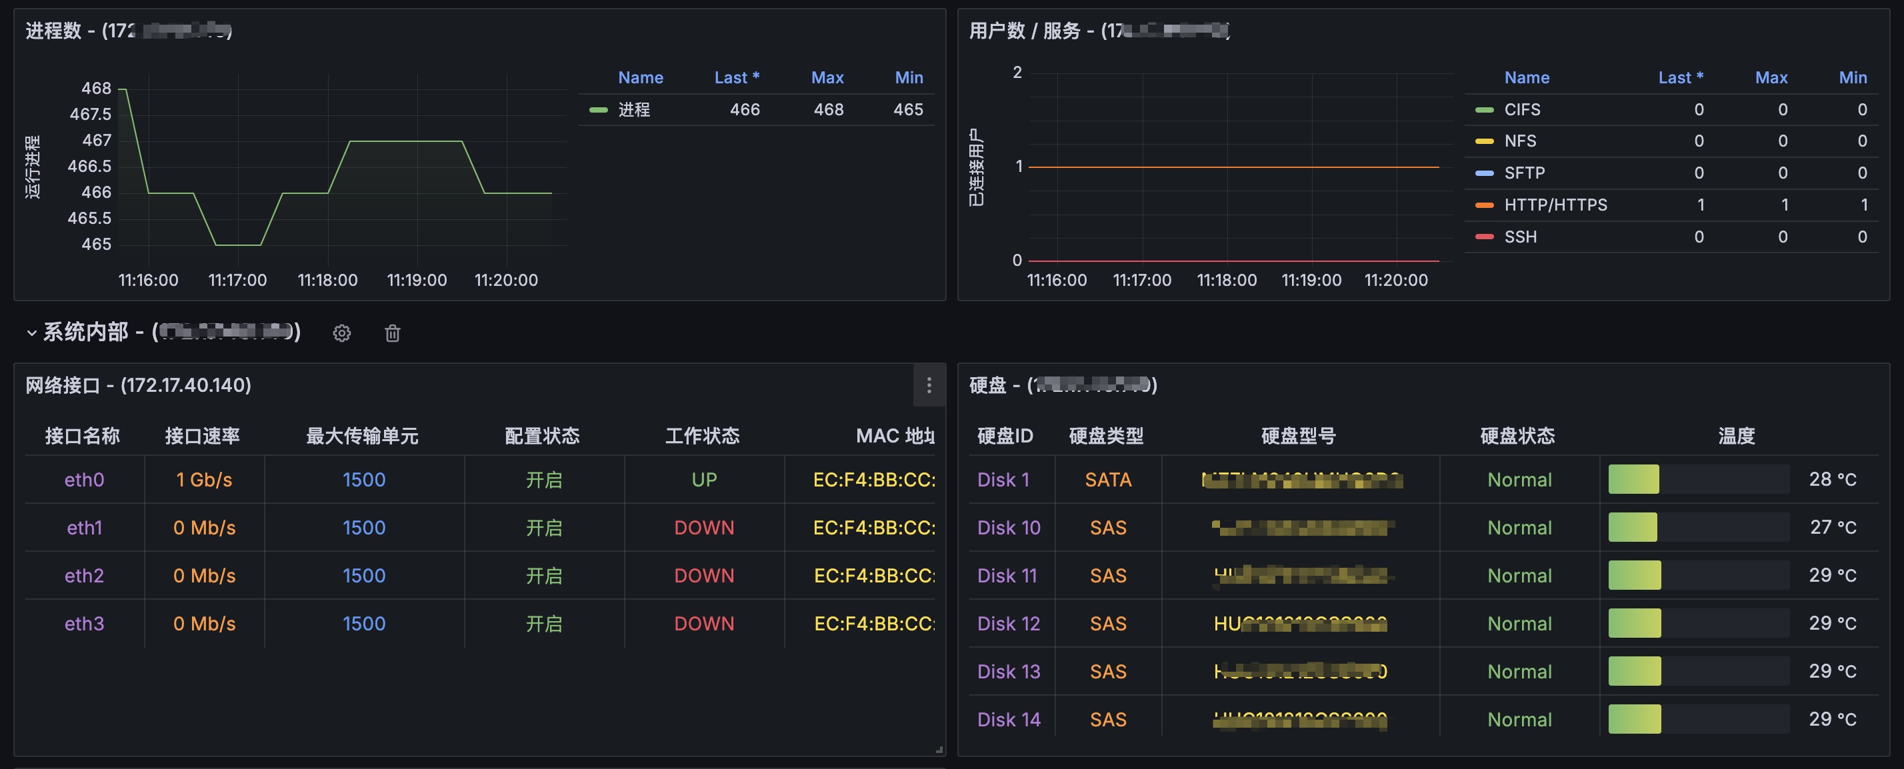Click the HTTP/HTTPS legend color marker
Image resolution: width=1904 pixels, height=769 pixels.
1484,205
